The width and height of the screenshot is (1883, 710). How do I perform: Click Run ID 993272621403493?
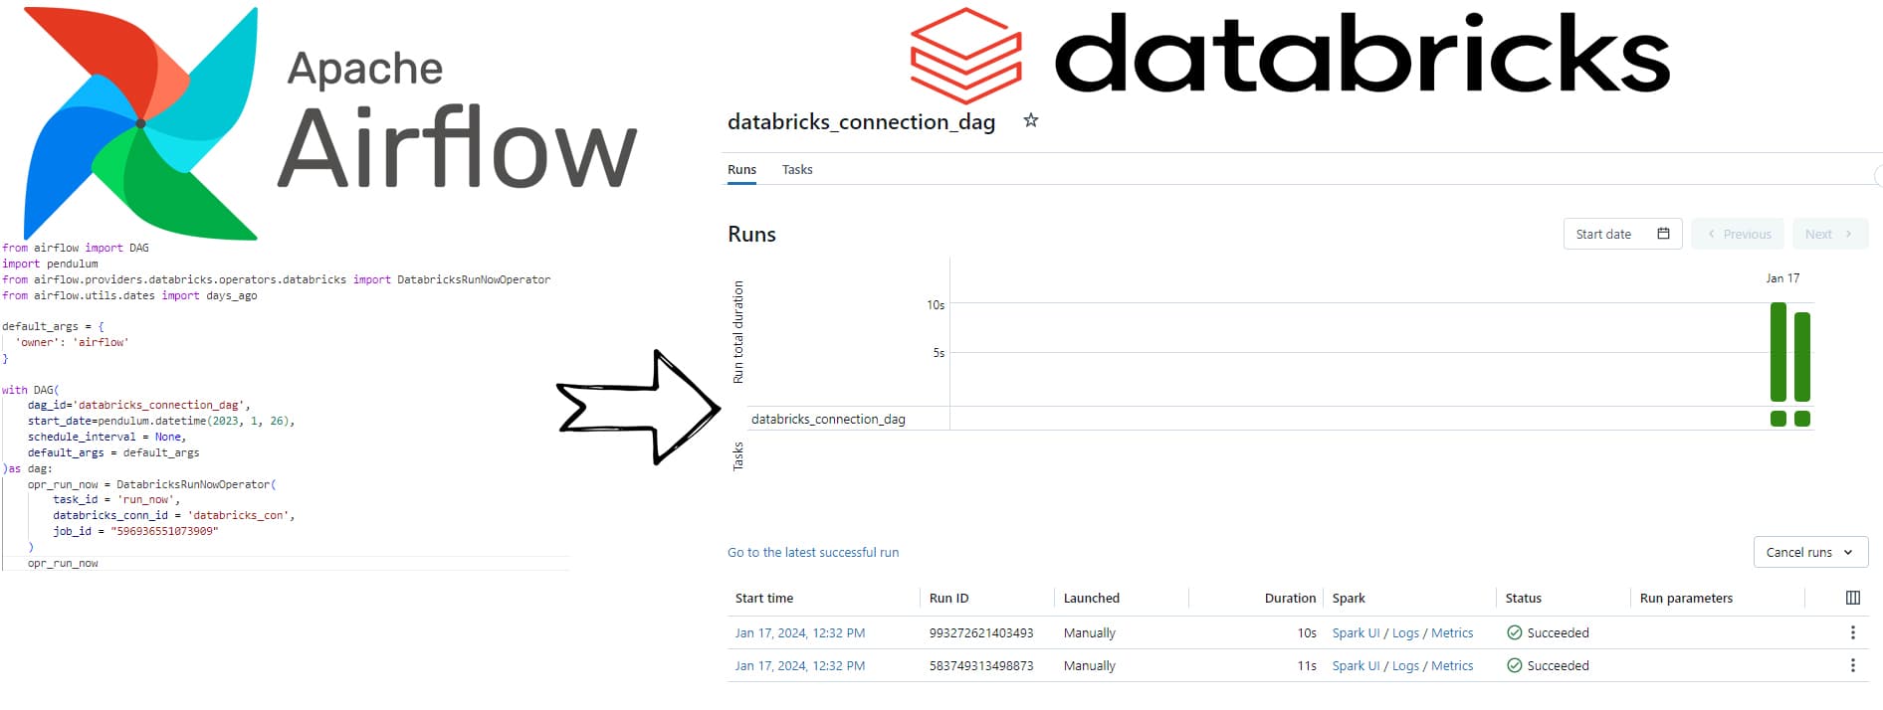(981, 632)
